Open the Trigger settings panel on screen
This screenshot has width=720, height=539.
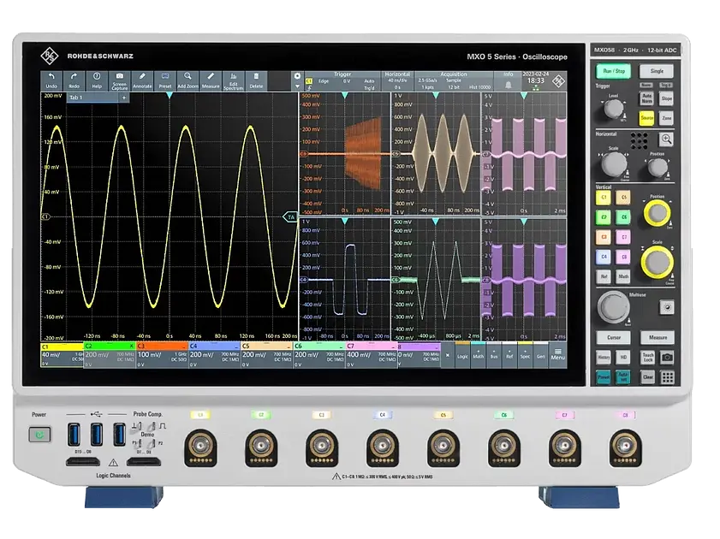click(342, 80)
